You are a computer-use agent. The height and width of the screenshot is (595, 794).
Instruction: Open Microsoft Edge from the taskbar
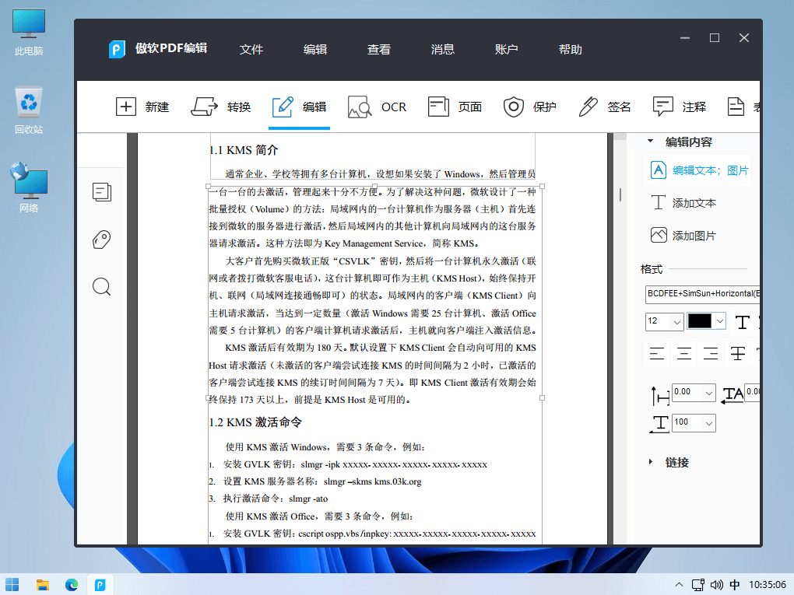click(x=72, y=585)
